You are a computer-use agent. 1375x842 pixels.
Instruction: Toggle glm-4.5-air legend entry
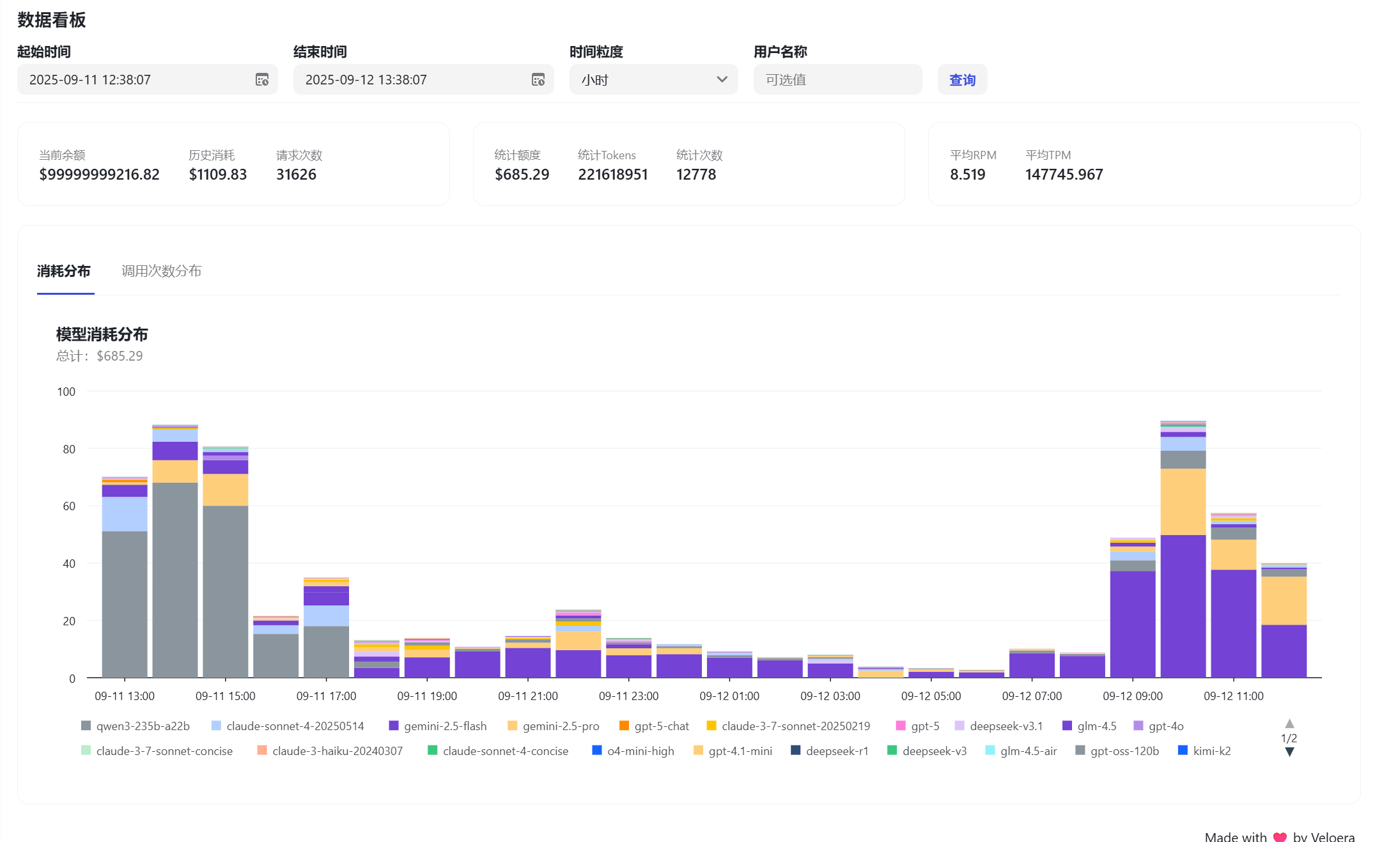(x=1021, y=751)
